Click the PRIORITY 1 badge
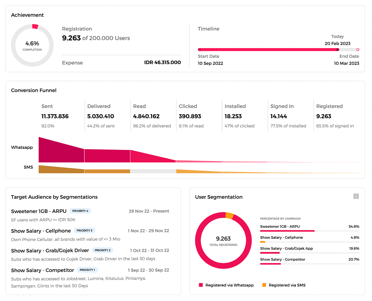This screenshot has width=372, height=301. [87, 270]
